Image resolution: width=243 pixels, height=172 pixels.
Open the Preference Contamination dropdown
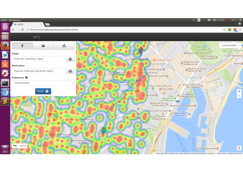[x=43, y=83]
